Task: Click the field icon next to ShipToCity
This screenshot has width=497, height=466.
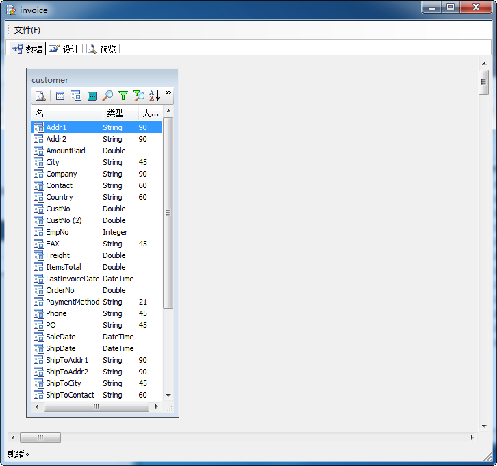Action: pos(38,384)
